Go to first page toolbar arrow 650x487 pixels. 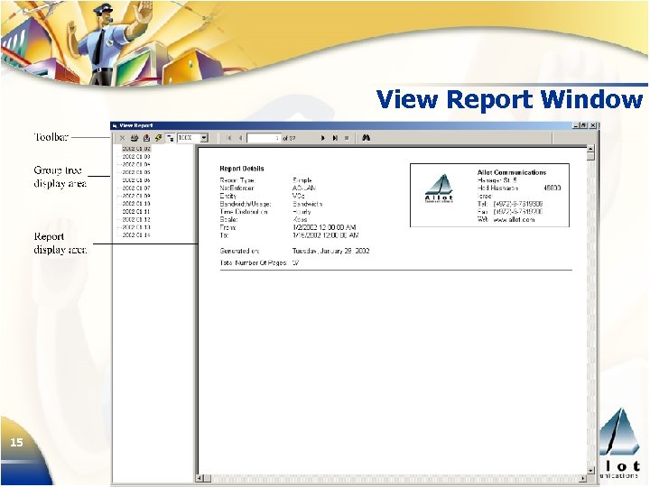[228, 138]
